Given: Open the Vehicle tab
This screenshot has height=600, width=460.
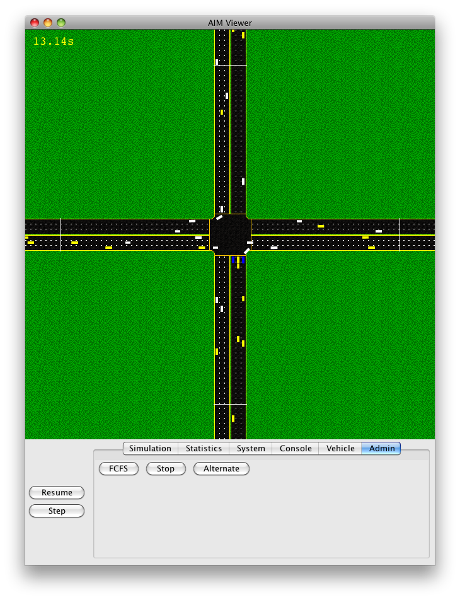Looking at the screenshot, I should (x=340, y=449).
